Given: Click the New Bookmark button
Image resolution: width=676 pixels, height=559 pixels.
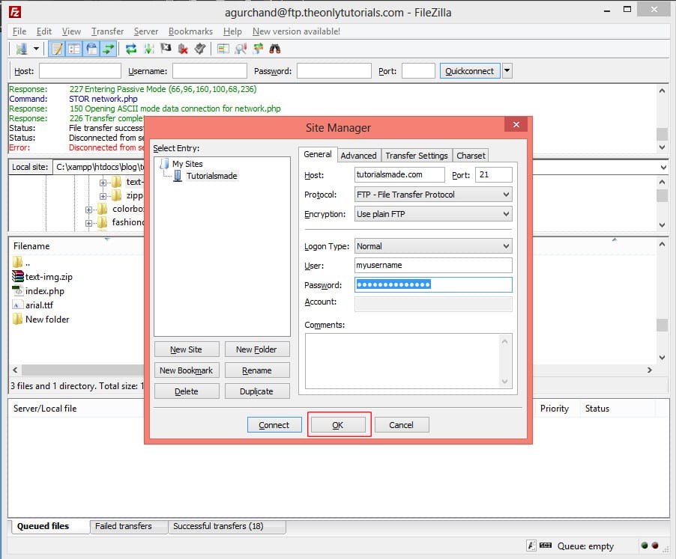Looking at the screenshot, I should point(187,370).
